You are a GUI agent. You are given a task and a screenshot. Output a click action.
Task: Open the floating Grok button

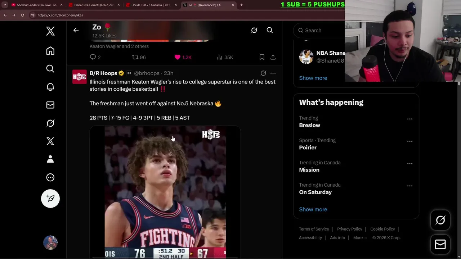click(x=440, y=220)
